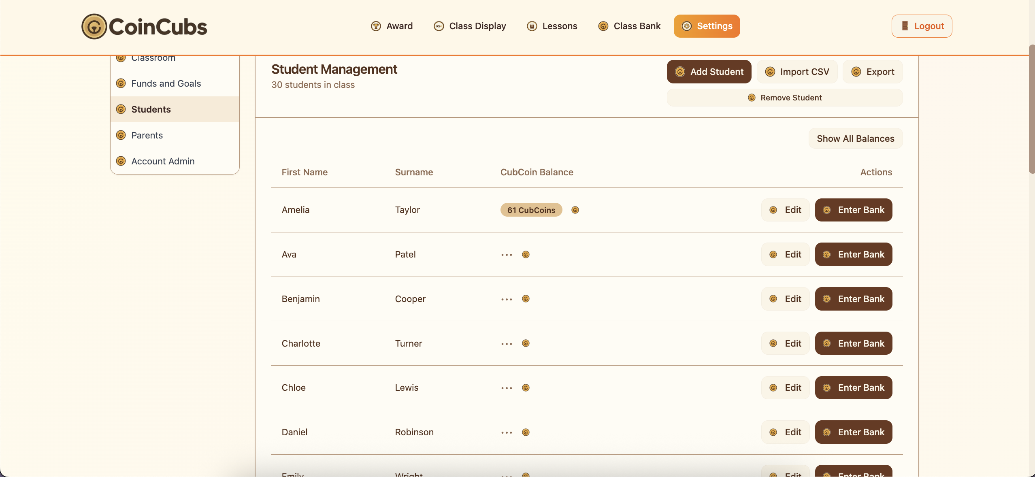Screen dimensions: 1035x477
Task: Click the Award trophy icon
Action: (x=376, y=26)
